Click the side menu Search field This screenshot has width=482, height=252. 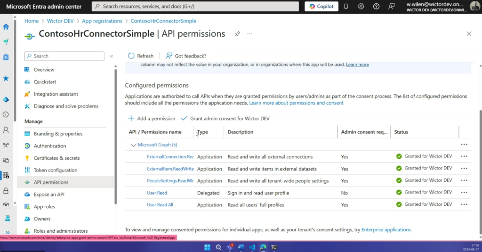(x=64, y=56)
